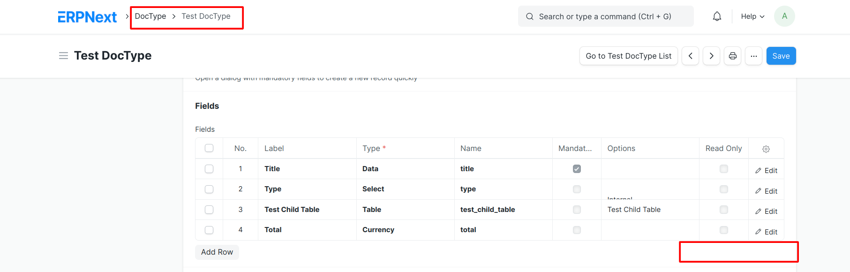Check Mandatory for the Type field
This screenshot has height=272, width=850.
pos(577,189)
